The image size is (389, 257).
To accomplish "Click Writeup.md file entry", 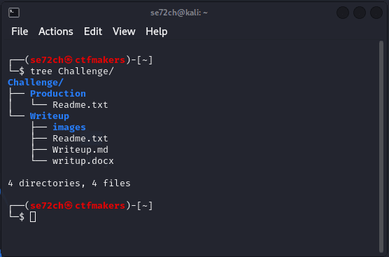I will click(x=80, y=149).
